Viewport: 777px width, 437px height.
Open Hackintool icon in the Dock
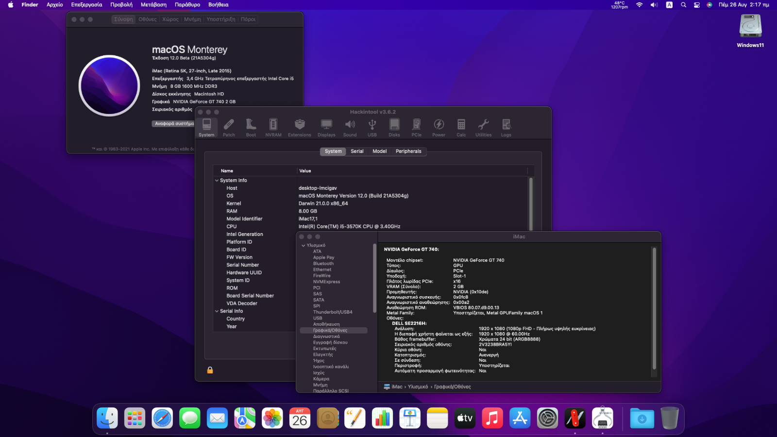575,418
